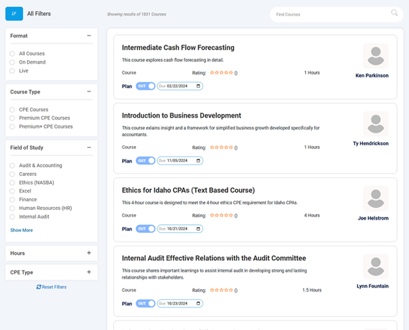Select Audit & Accounting field of study
Viewport: 409px width, 330px height.
[12, 165]
